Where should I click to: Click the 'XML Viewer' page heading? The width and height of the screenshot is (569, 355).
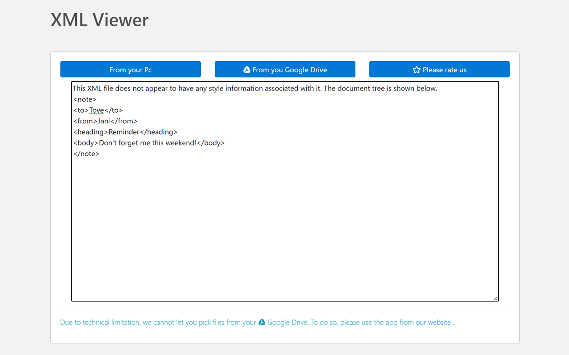point(100,20)
